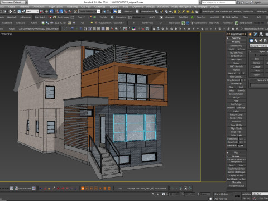Open the Scripting menu
The height and width of the screenshot is (201, 268).
coord(114,7)
